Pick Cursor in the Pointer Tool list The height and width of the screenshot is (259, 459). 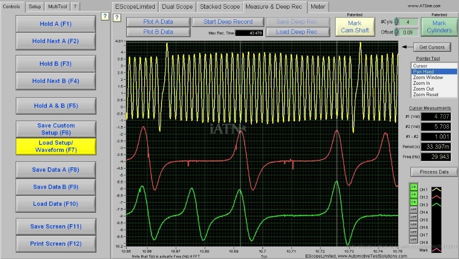[x=420, y=66]
